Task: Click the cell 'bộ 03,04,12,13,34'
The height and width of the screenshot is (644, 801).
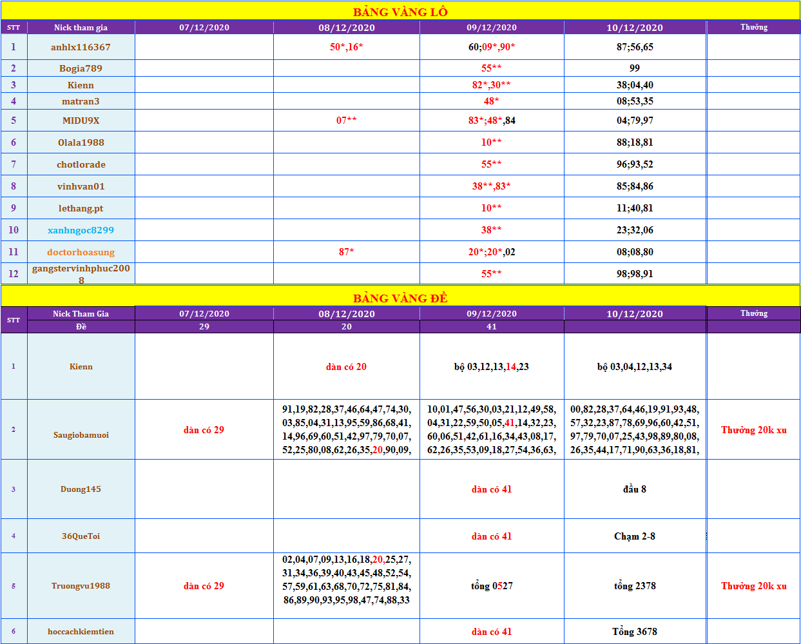Action: (635, 367)
